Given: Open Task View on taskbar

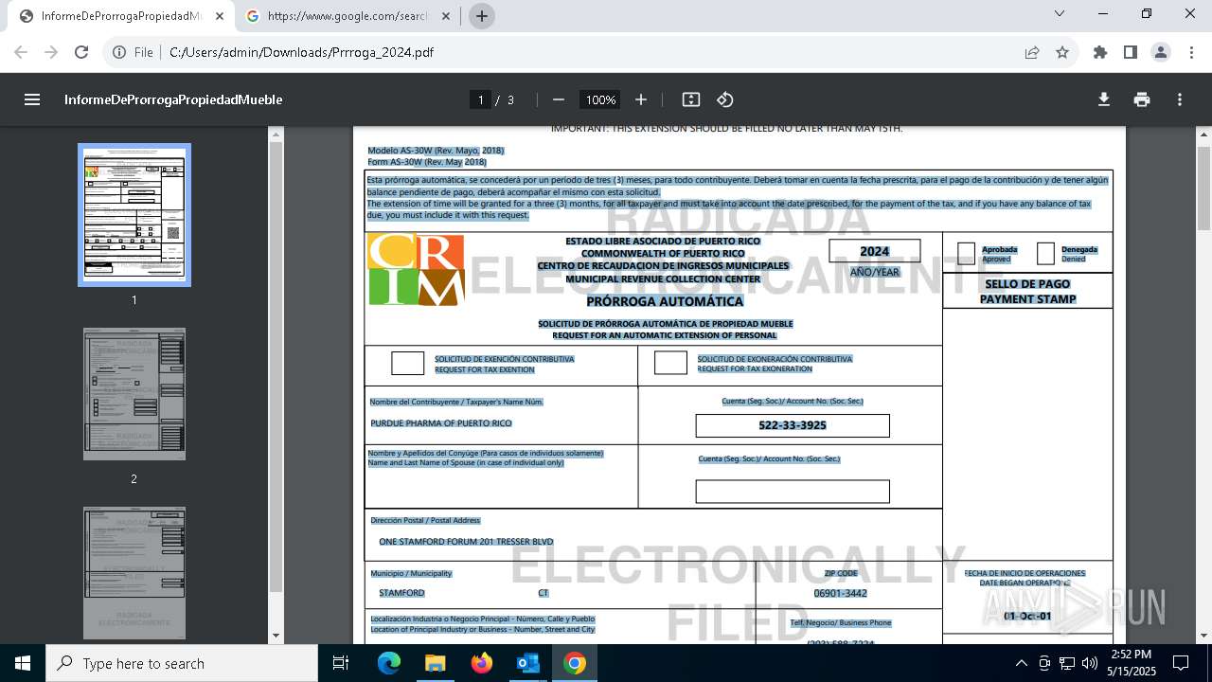Looking at the screenshot, I should [341, 663].
